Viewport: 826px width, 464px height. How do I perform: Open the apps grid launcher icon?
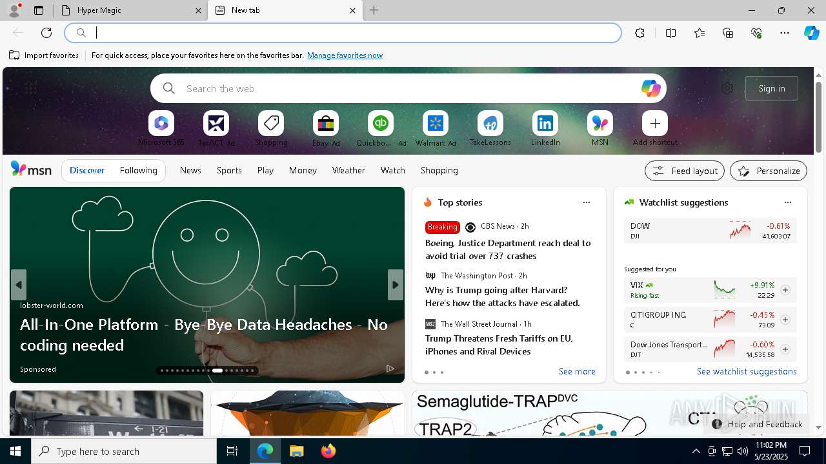[30, 88]
